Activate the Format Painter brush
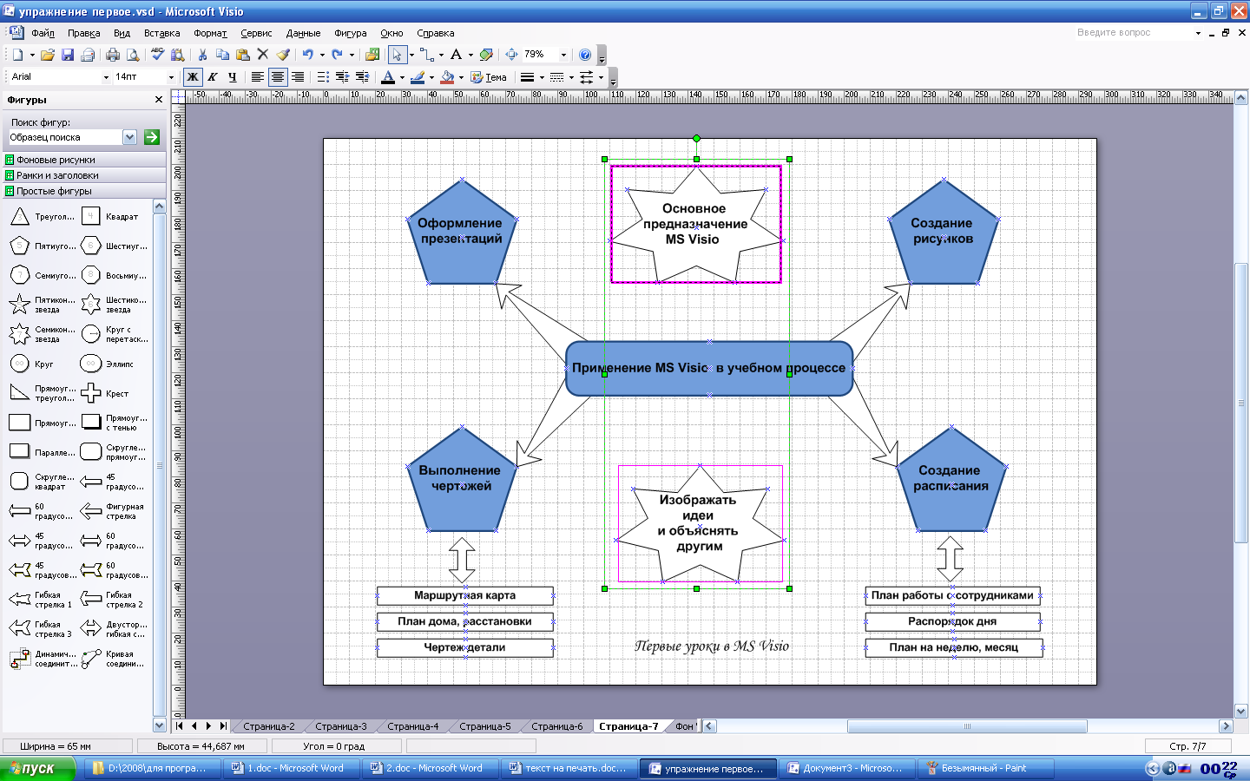Screen dimensions: 1250x781 pyautogui.click(x=283, y=55)
